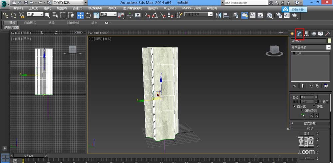Click the Mirror tool icon
333x163 pixels.
point(219,15)
